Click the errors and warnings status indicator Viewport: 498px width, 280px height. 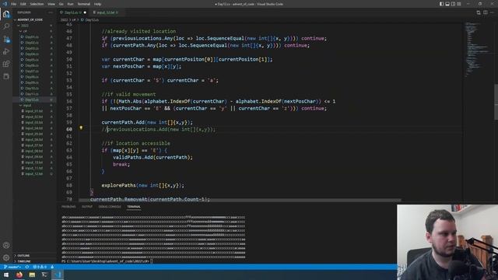pos(40,267)
